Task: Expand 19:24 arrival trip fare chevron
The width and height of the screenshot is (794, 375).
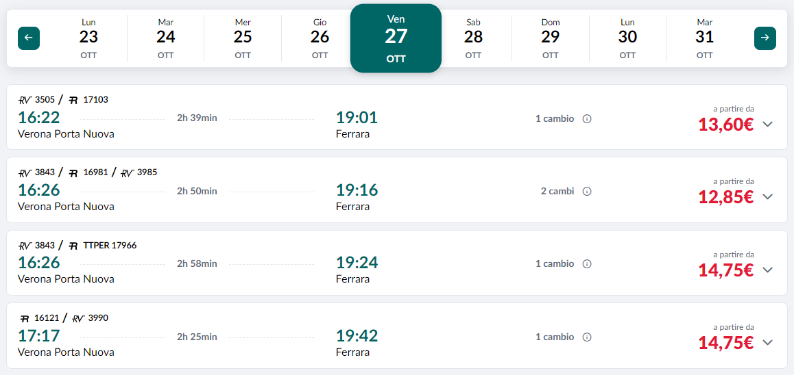Action: pos(768,270)
